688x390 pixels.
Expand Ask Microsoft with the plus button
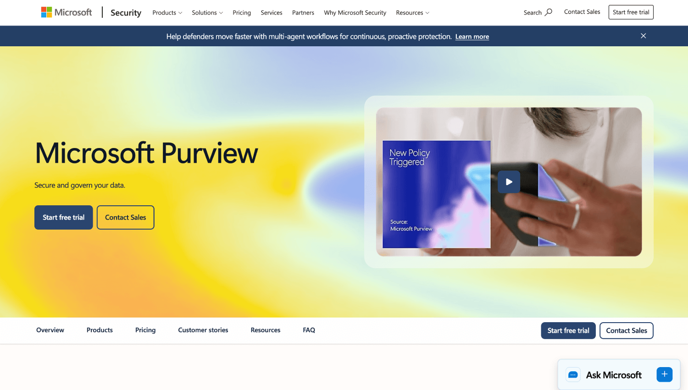[665, 374]
